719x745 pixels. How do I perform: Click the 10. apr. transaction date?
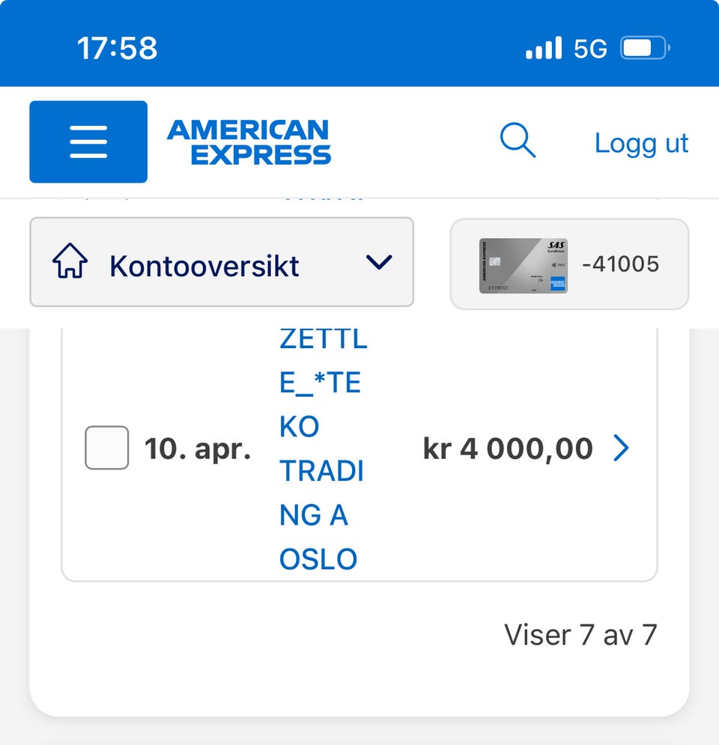point(197,449)
